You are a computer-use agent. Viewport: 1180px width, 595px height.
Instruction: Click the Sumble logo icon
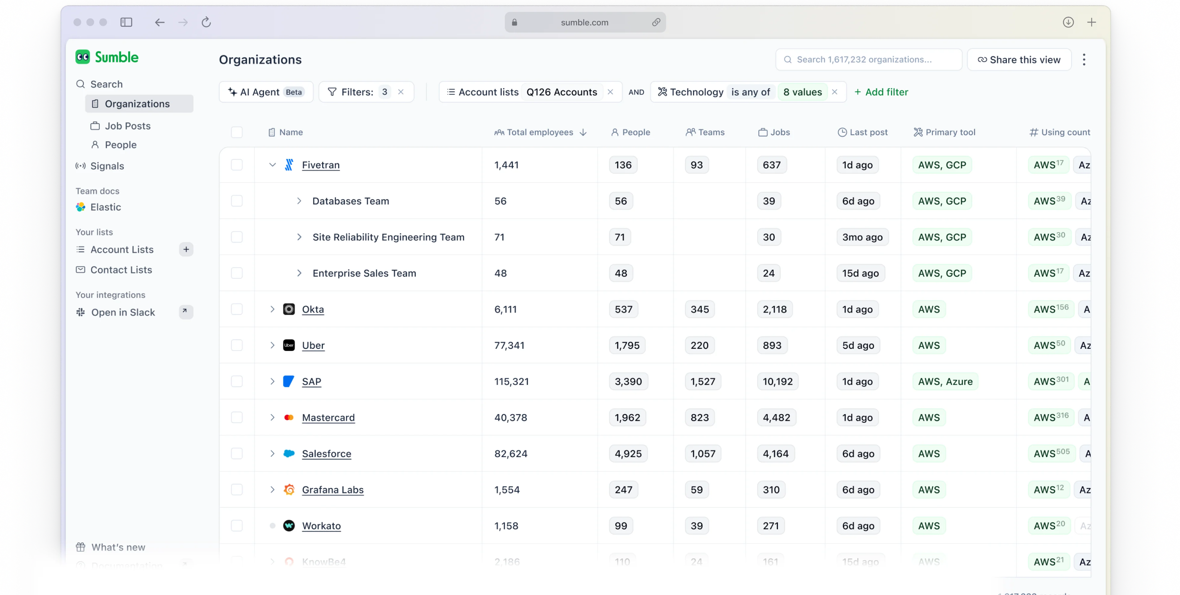point(83,57)
